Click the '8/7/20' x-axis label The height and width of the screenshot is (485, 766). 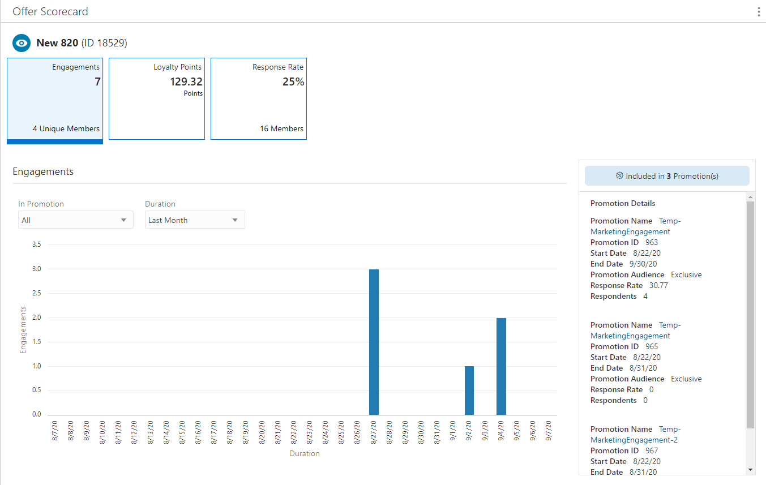coord(55,431)
